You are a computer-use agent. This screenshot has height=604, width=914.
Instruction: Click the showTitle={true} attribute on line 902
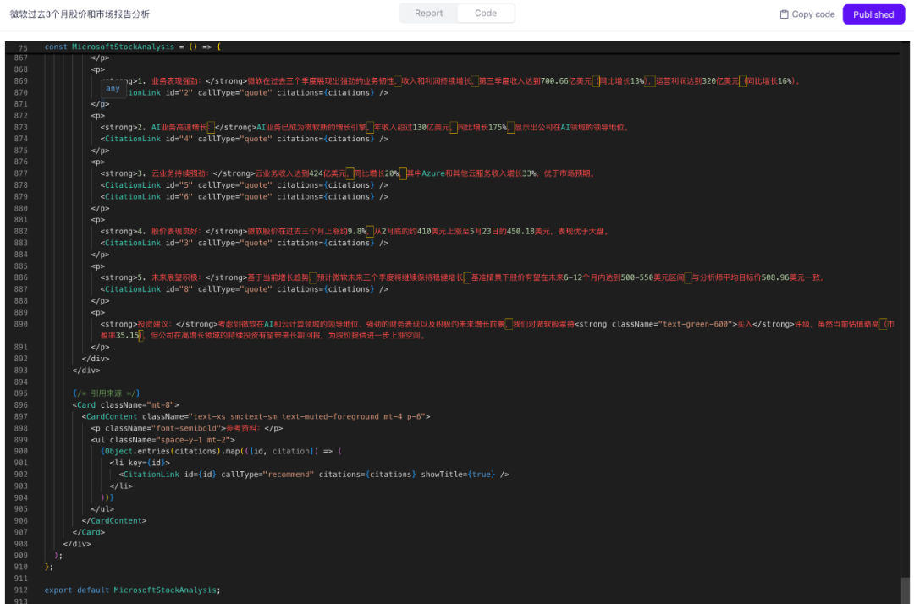(458, 474)
